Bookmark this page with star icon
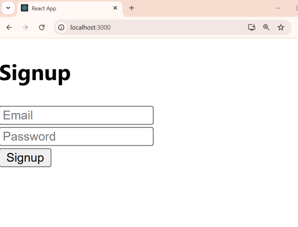Viewport: 298px width, 227px height. [x=281, y=28]
